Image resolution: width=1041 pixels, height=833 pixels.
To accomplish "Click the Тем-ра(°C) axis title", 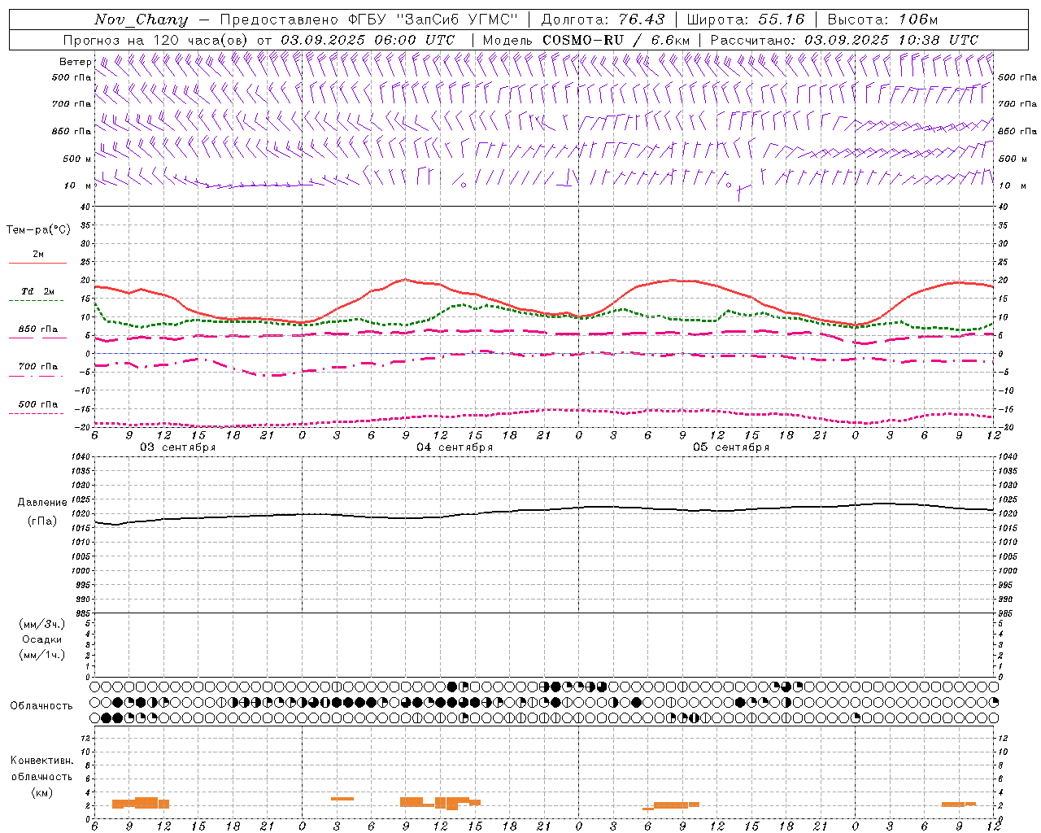I will (38, 230).
